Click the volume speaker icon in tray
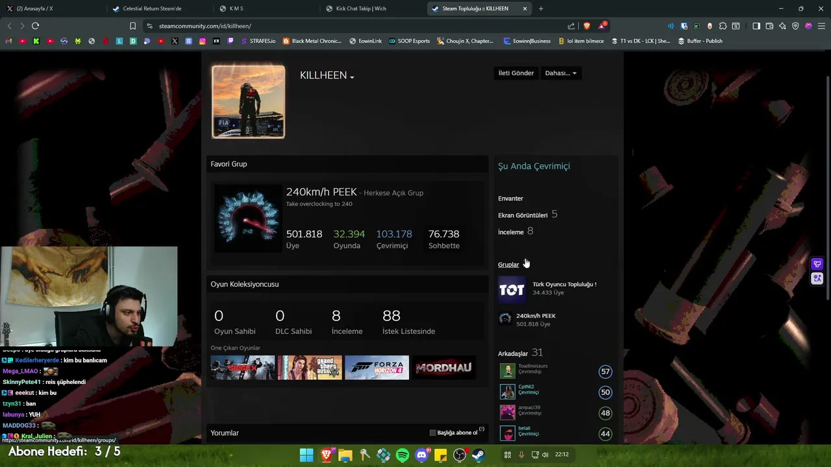 (545, 455)
